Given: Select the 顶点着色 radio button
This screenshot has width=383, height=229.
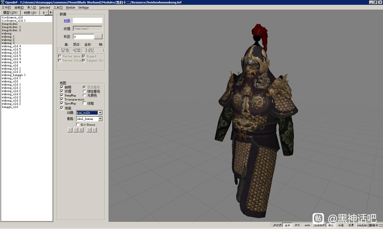Looking at the screenshot, I should [84, 87].
